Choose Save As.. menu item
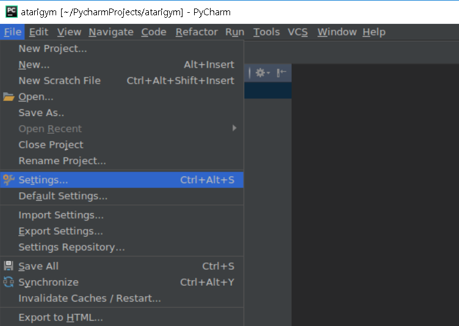Image resolution: width=459 pixels, height=326 pixels. pyautogui.click(x=122, y=112)
